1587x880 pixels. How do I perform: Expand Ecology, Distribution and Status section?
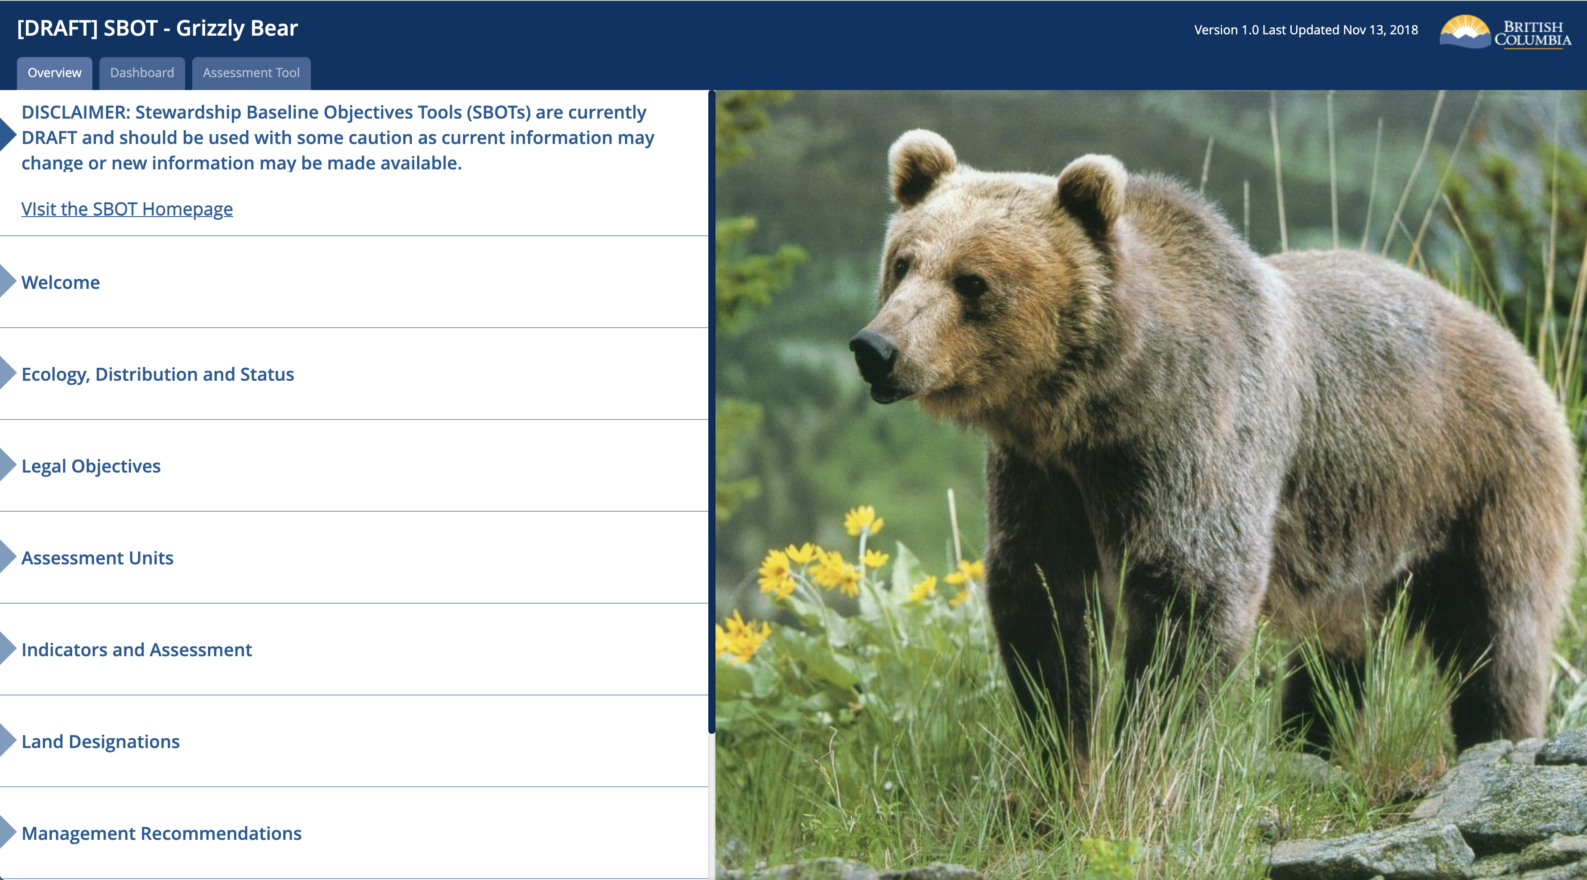[158, 374]
